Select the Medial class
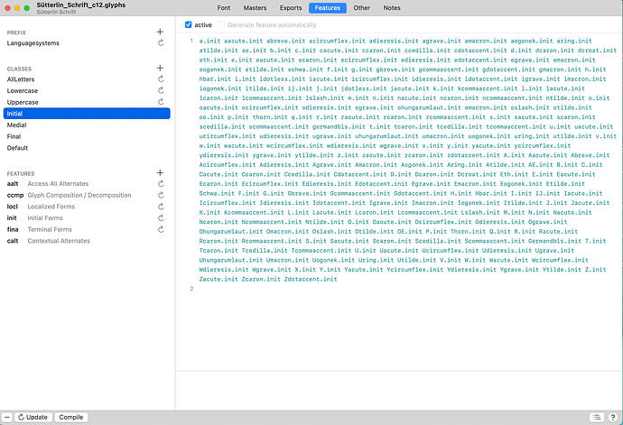The height and width of the screenshot is (425, 623). (x=87, y=125)
